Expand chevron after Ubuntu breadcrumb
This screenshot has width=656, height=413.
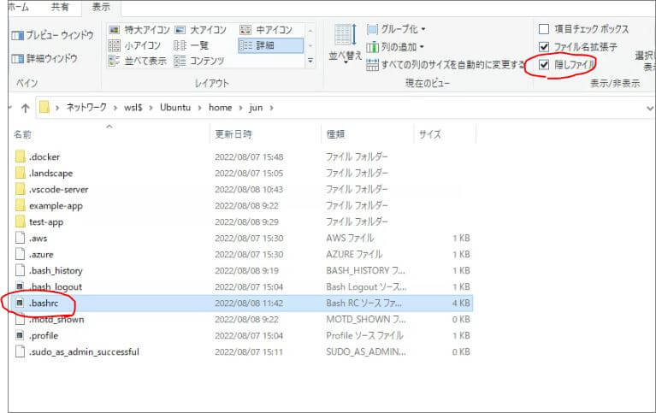[199, 108]
